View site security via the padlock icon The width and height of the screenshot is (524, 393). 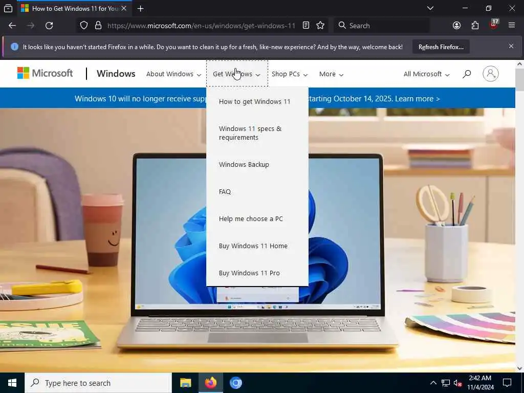pos(98,26)
